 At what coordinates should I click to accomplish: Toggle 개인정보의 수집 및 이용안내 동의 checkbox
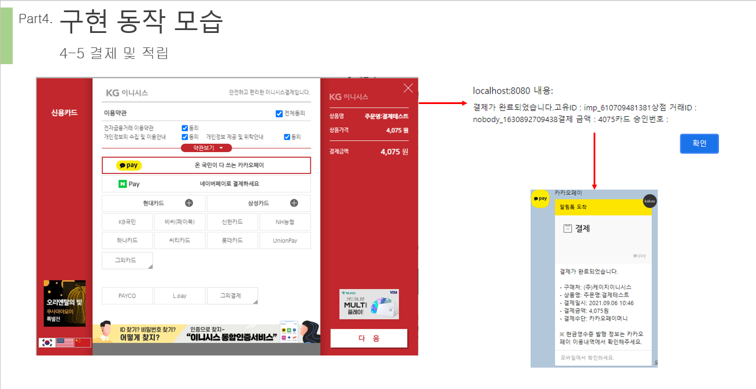tap(185, 137)
